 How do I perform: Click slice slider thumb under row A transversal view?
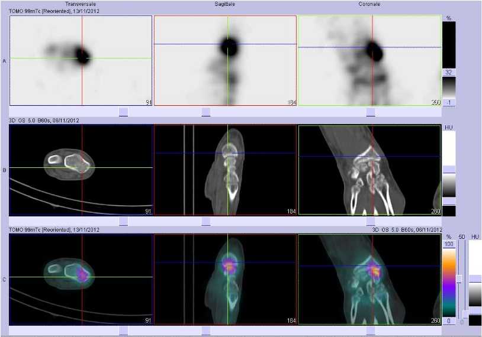[x=123, y=112]
